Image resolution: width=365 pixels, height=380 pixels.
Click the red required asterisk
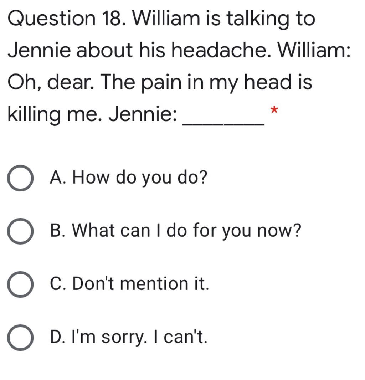click(274, 110)
